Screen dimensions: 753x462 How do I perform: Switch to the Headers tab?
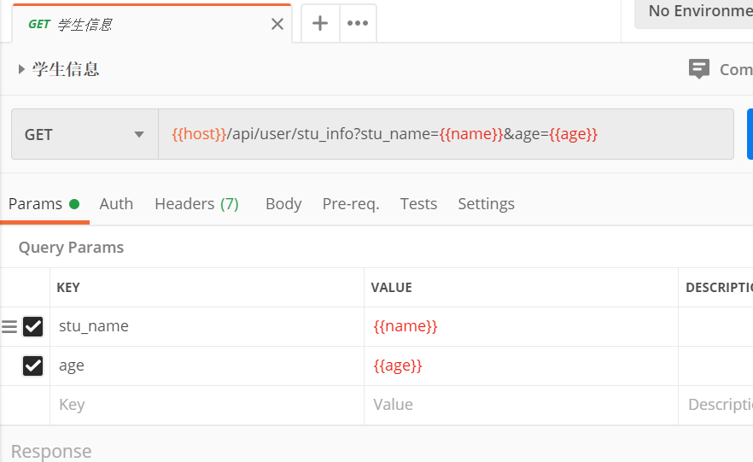pos(196,203)
